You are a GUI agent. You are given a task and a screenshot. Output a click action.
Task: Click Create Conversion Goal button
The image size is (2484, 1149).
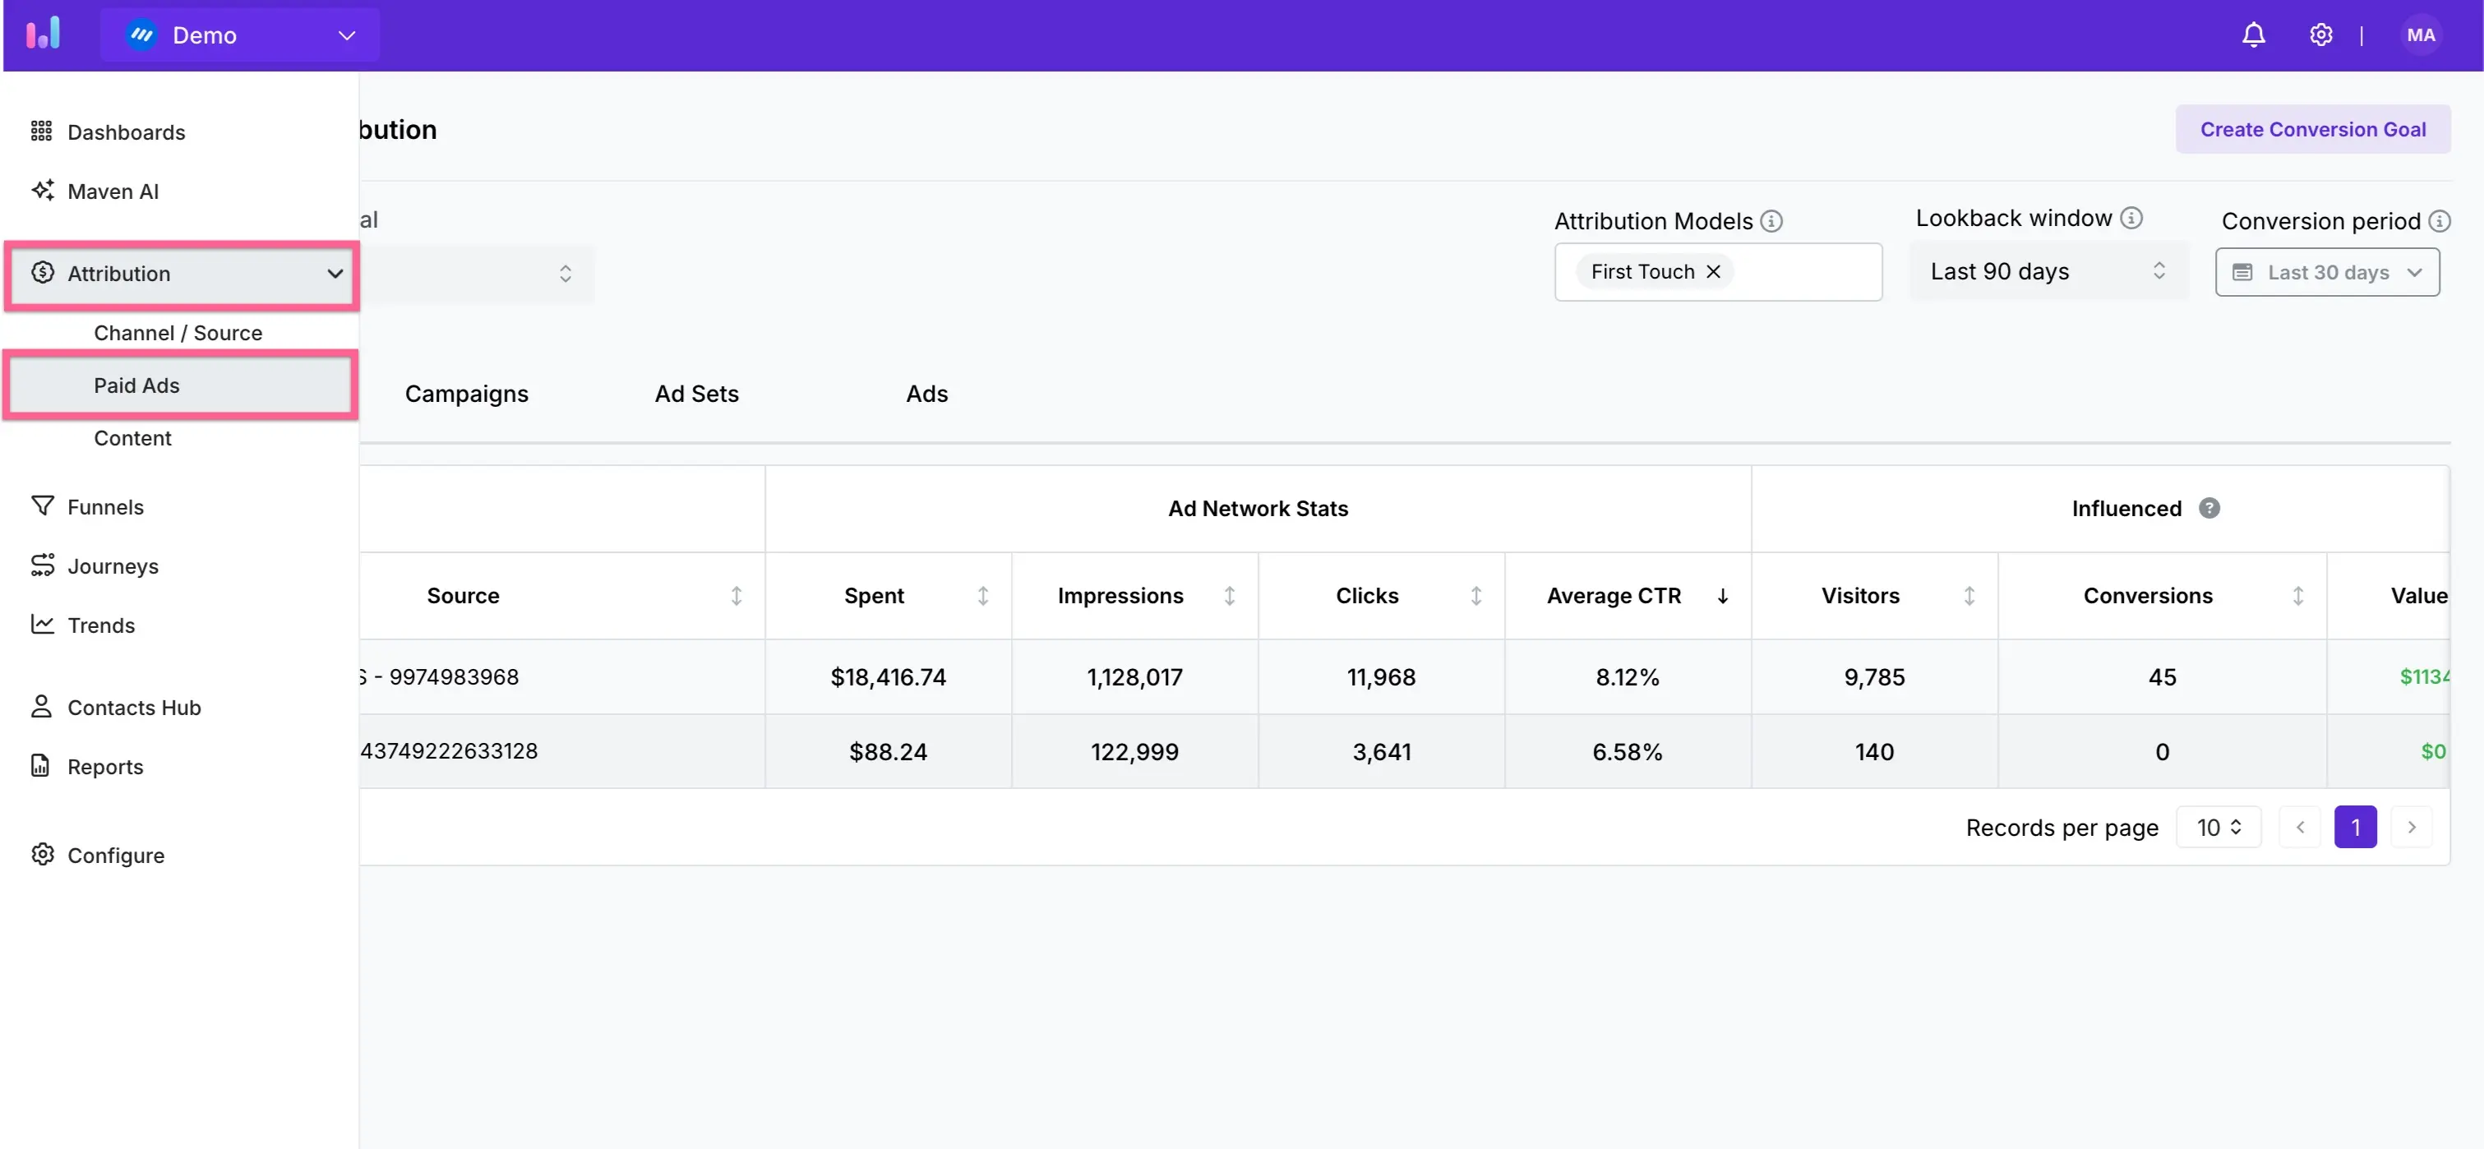tap(2311, 129)
